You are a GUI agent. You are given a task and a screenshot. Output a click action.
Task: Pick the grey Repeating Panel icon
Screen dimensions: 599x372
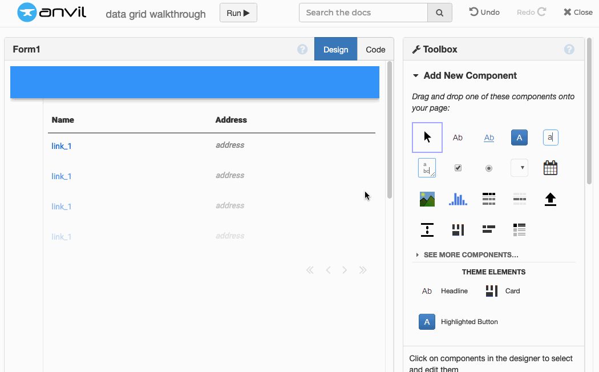520,199
